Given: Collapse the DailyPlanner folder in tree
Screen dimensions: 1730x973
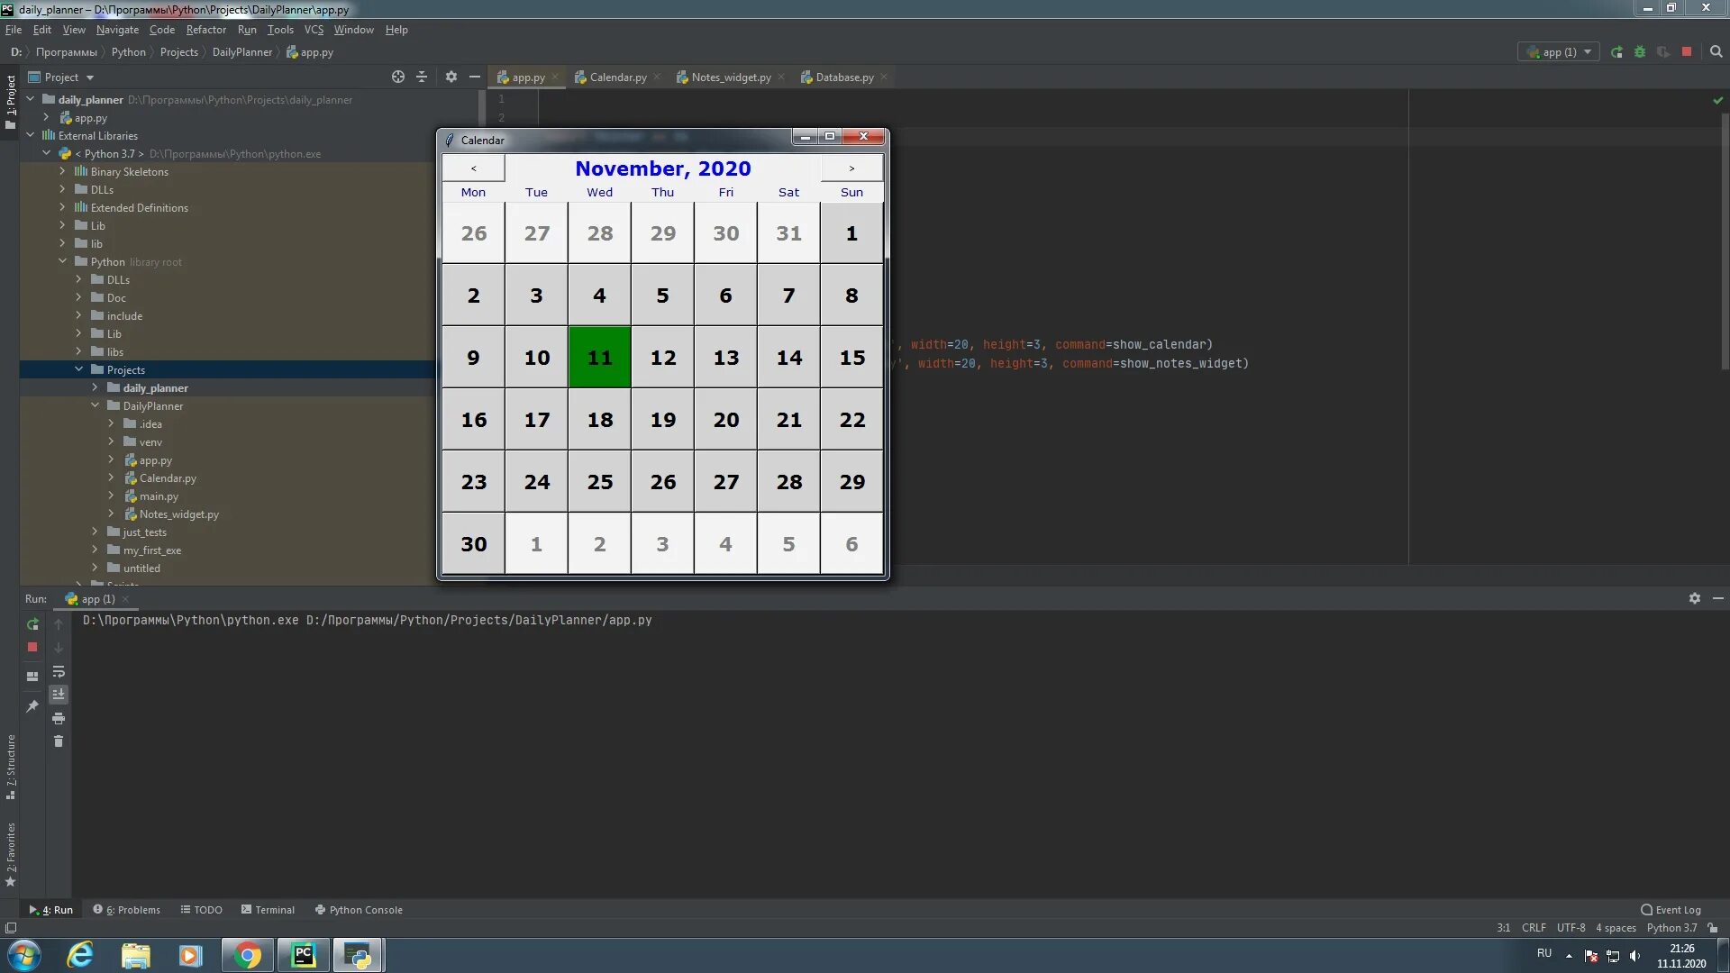Looking at the screenshot, I should tap(96, 406).
